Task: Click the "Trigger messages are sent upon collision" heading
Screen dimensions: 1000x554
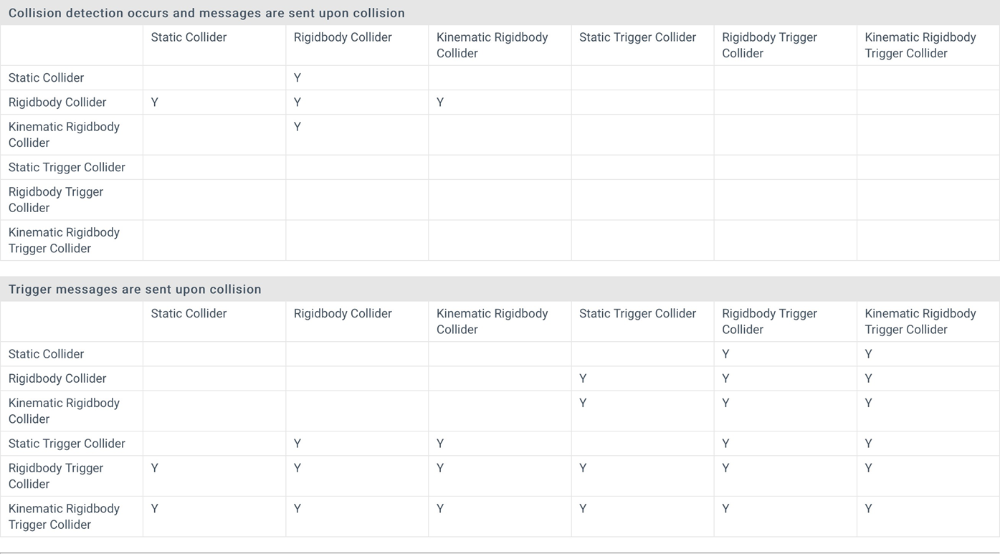Action: (x=135, y=290)
